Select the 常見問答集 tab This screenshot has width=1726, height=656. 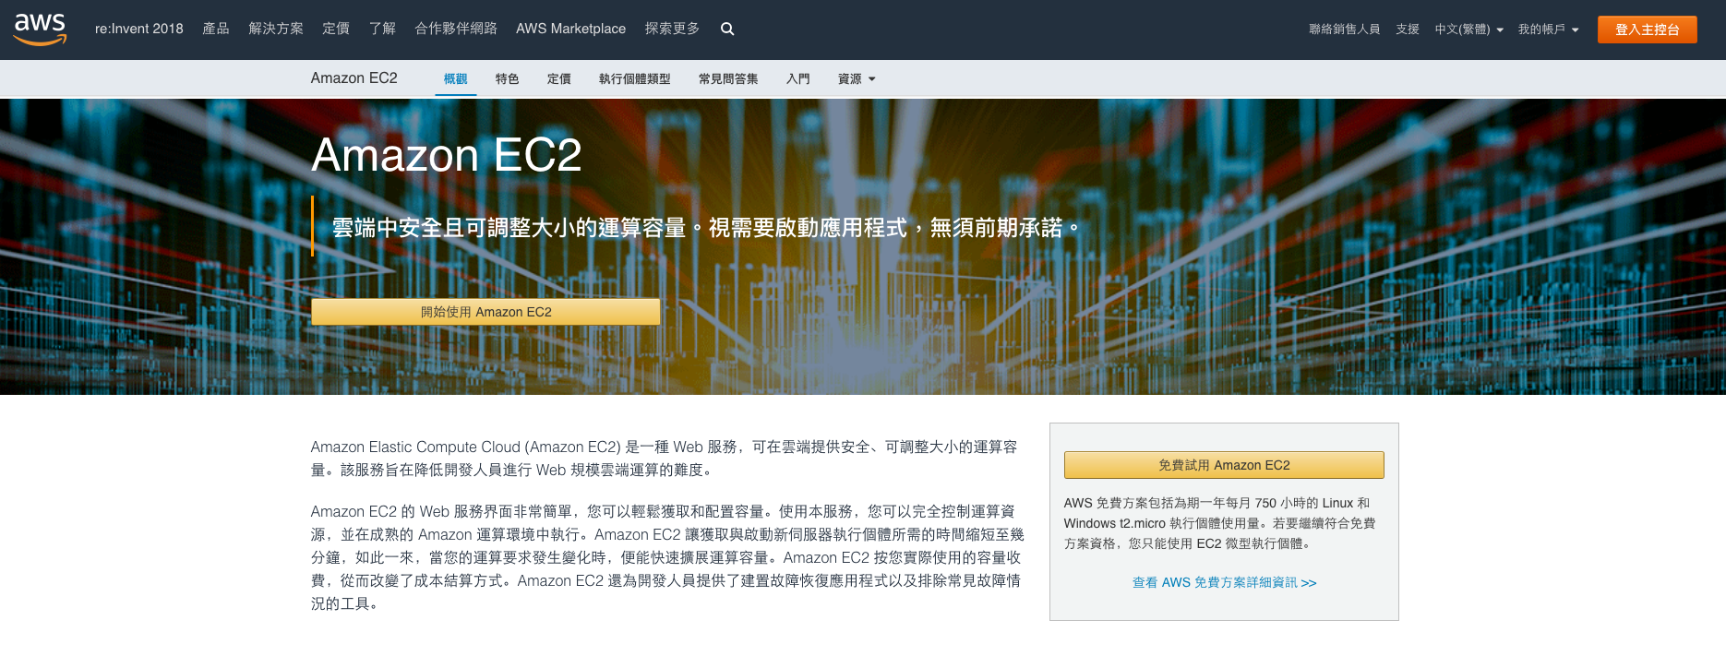pyautogui.click(x=728, y=79)
